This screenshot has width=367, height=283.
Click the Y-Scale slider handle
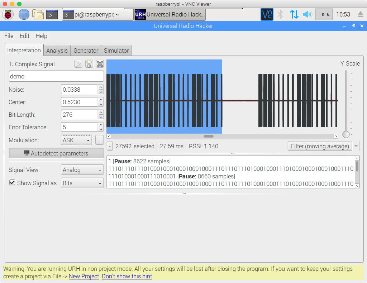(346, 134)
